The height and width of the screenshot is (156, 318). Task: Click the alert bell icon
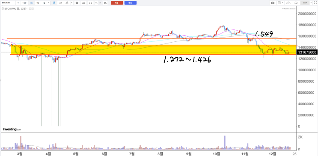(x=105, y=3)
